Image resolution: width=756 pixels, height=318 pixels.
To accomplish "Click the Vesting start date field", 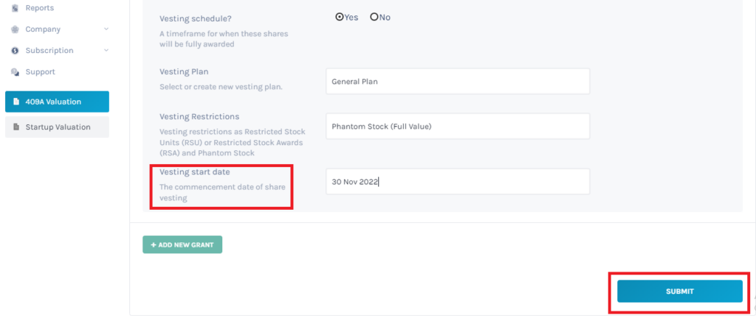I will click(x=458, y=182).
